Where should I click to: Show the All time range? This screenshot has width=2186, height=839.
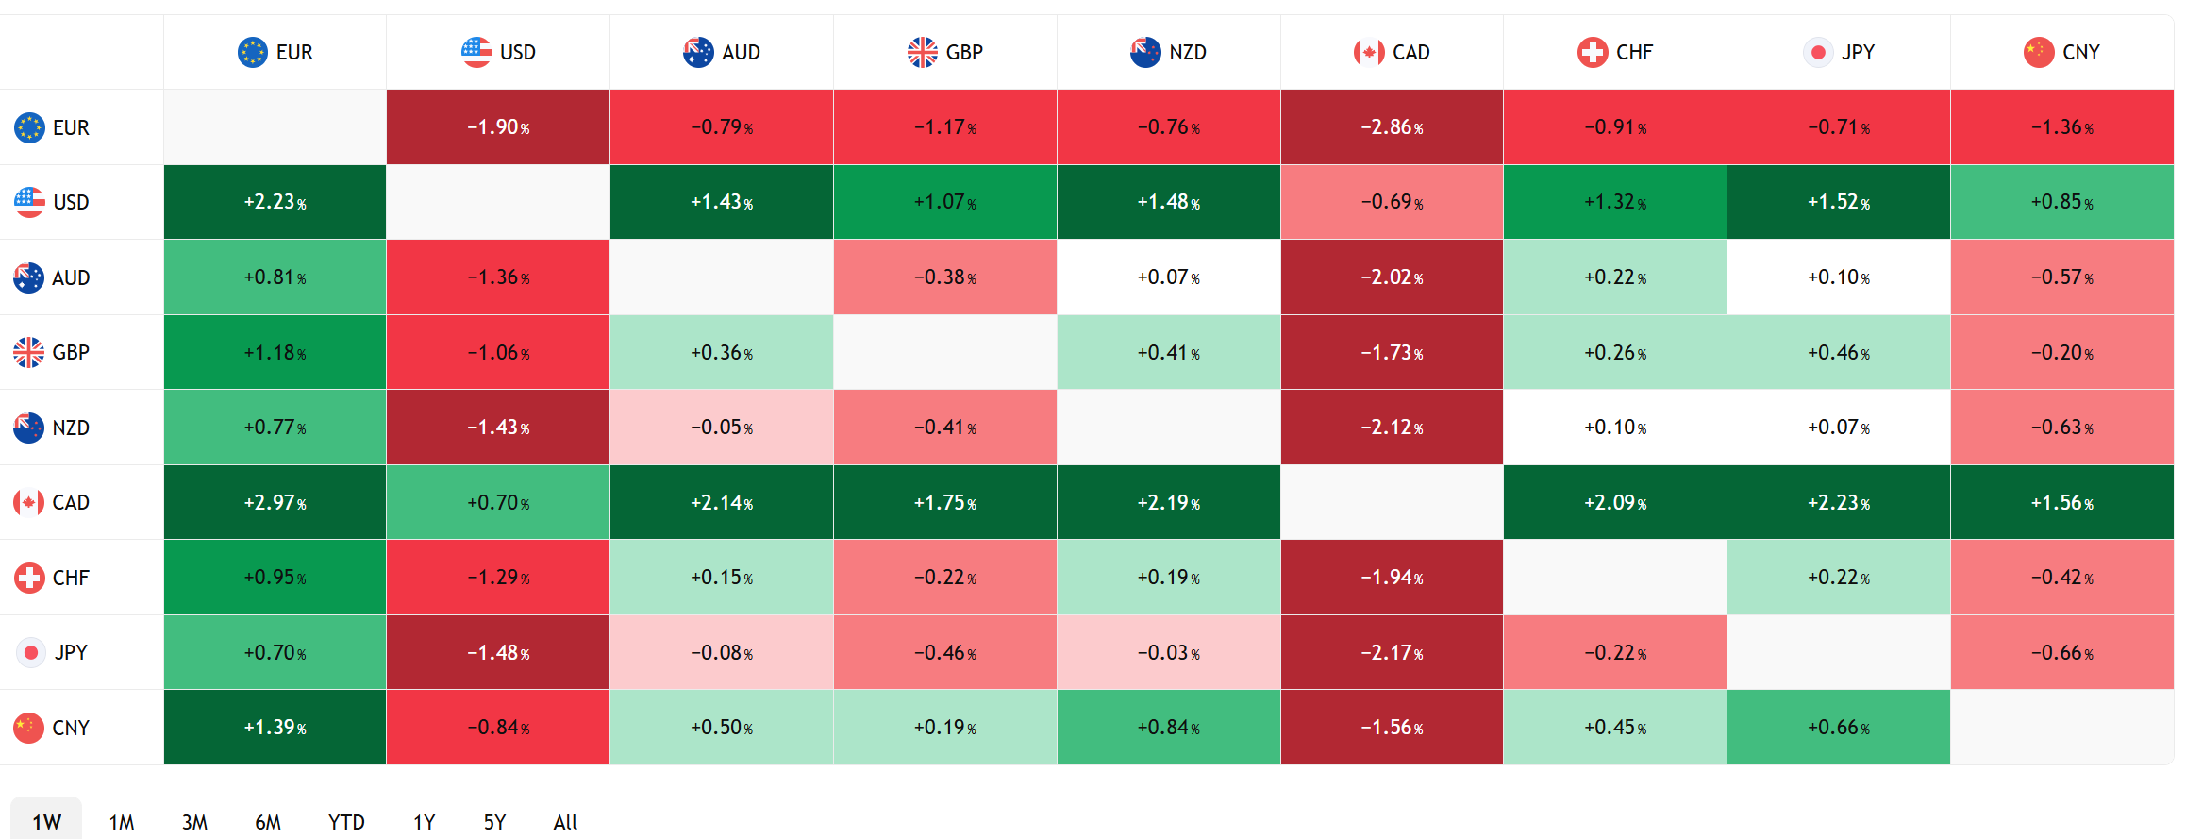tap(565, 822)
